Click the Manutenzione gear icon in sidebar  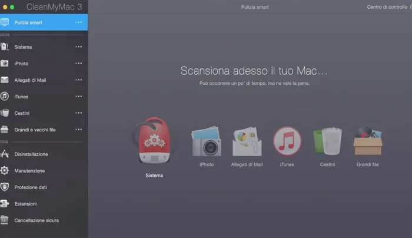tap(5, 170)
